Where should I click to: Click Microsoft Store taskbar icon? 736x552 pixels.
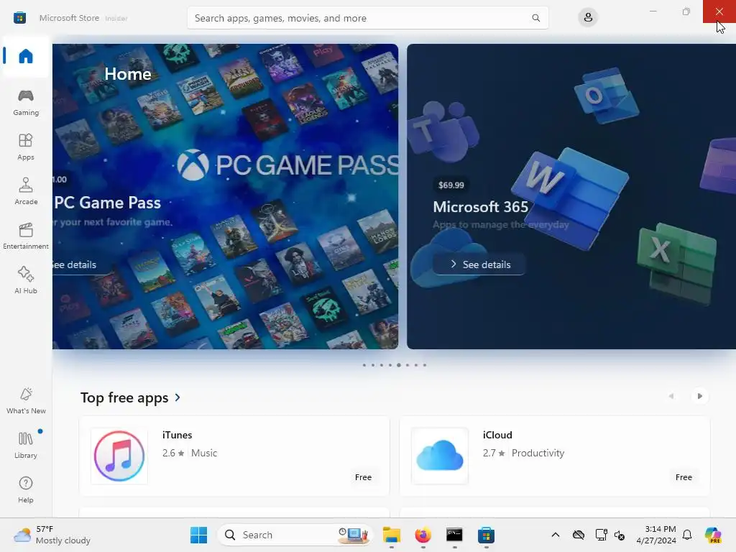pyautogui.click(x=486, y=535)
